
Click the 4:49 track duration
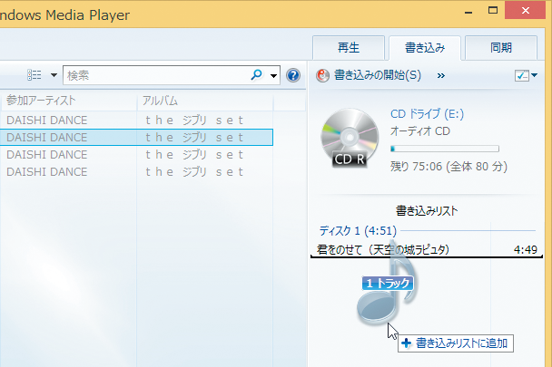(x=526, y=249)
